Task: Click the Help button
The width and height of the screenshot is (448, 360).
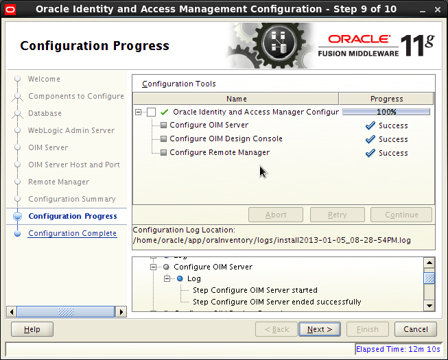Action: (32, 329)
